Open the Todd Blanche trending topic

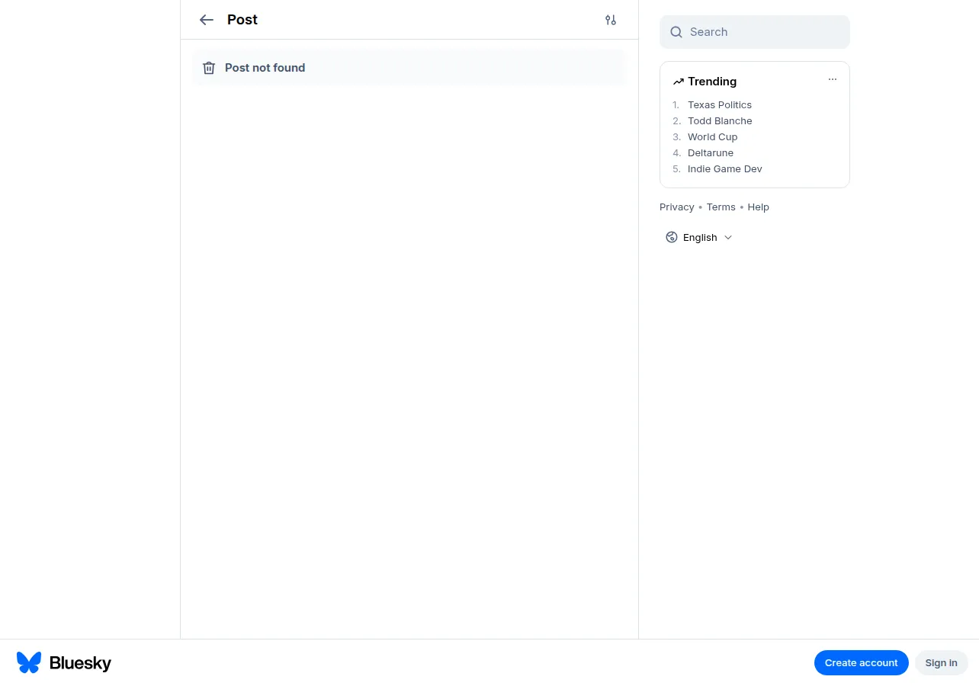pos(720,120)
